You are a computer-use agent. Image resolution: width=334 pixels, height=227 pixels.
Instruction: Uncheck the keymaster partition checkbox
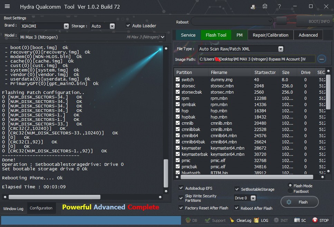click(178, 148)
